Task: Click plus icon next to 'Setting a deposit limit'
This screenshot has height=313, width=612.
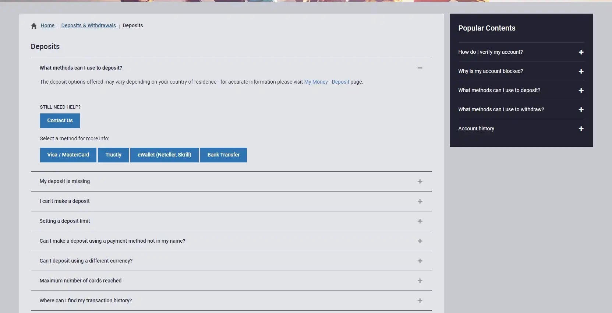Action: pyautogui.click(x=420, y=221)
